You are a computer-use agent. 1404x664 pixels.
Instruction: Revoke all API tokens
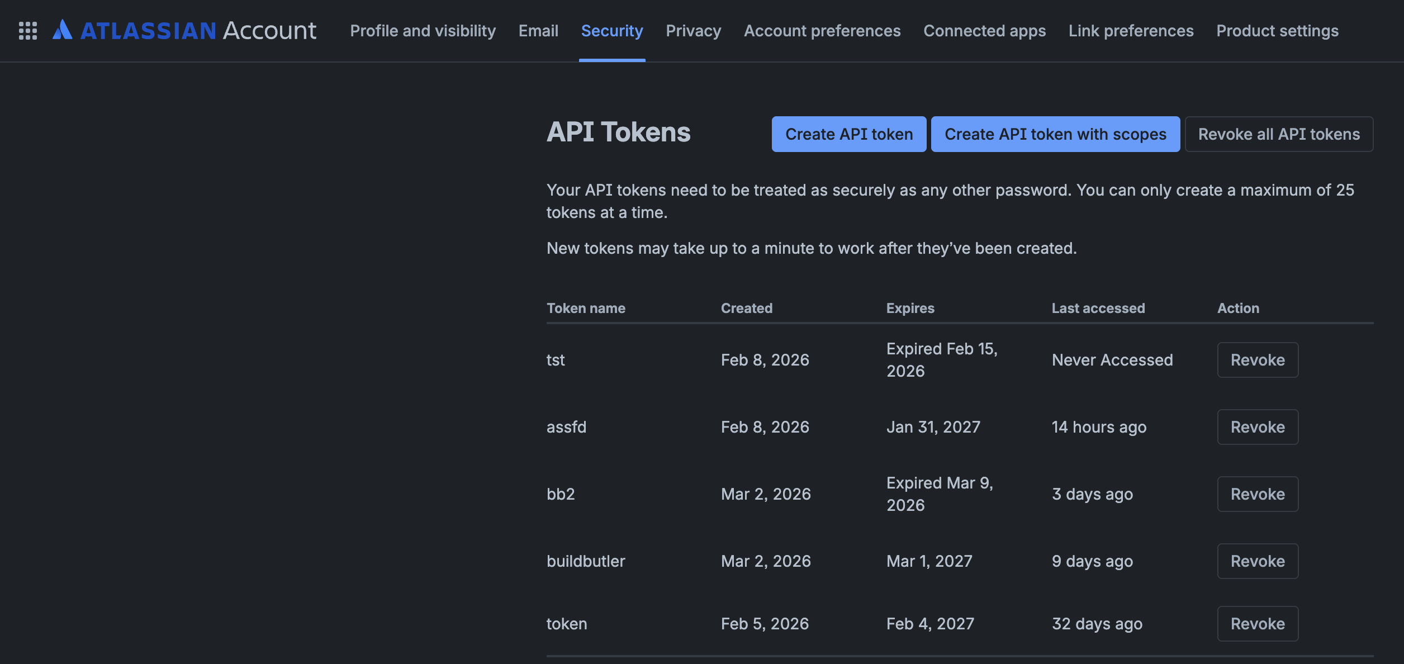pyautogui.click(x=1279, y=134)
